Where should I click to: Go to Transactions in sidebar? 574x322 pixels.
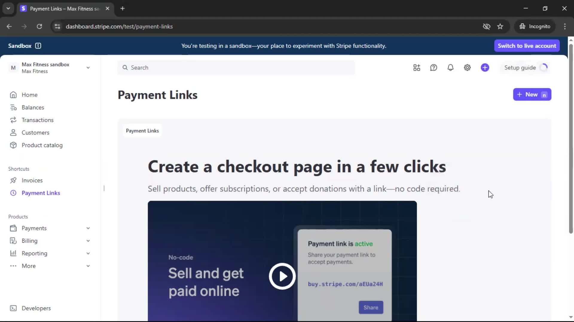tap(37, 120)
